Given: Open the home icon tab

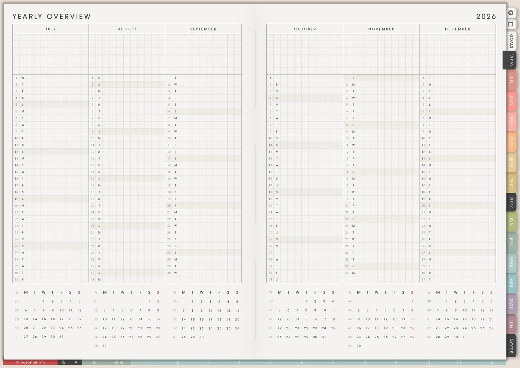Looking at the screenshot, I should [x=511, y=13].
